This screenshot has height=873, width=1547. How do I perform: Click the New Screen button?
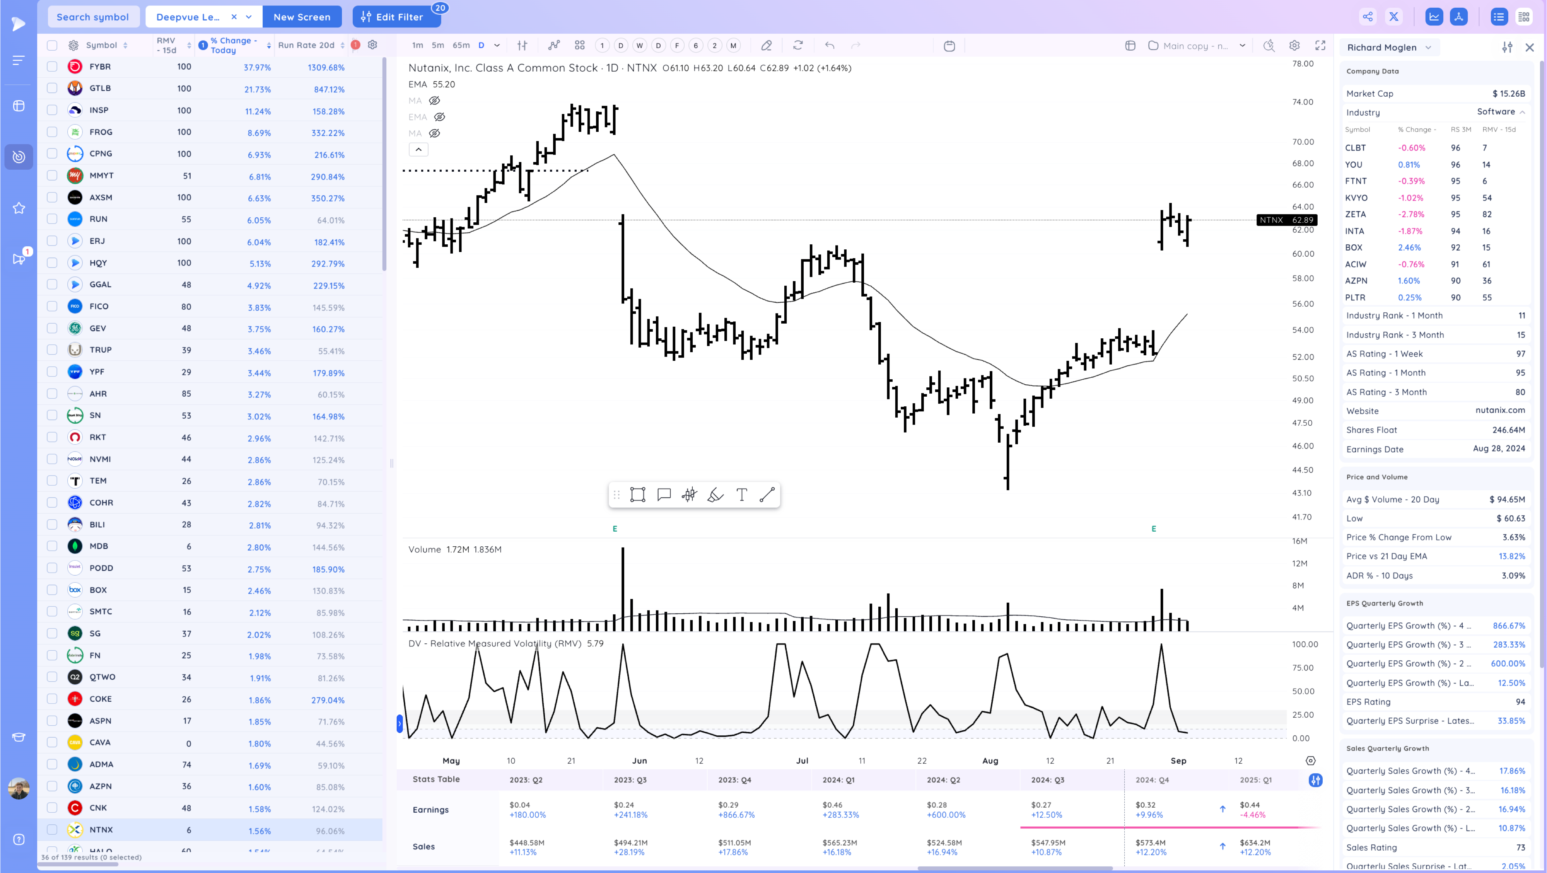[302, 17]
